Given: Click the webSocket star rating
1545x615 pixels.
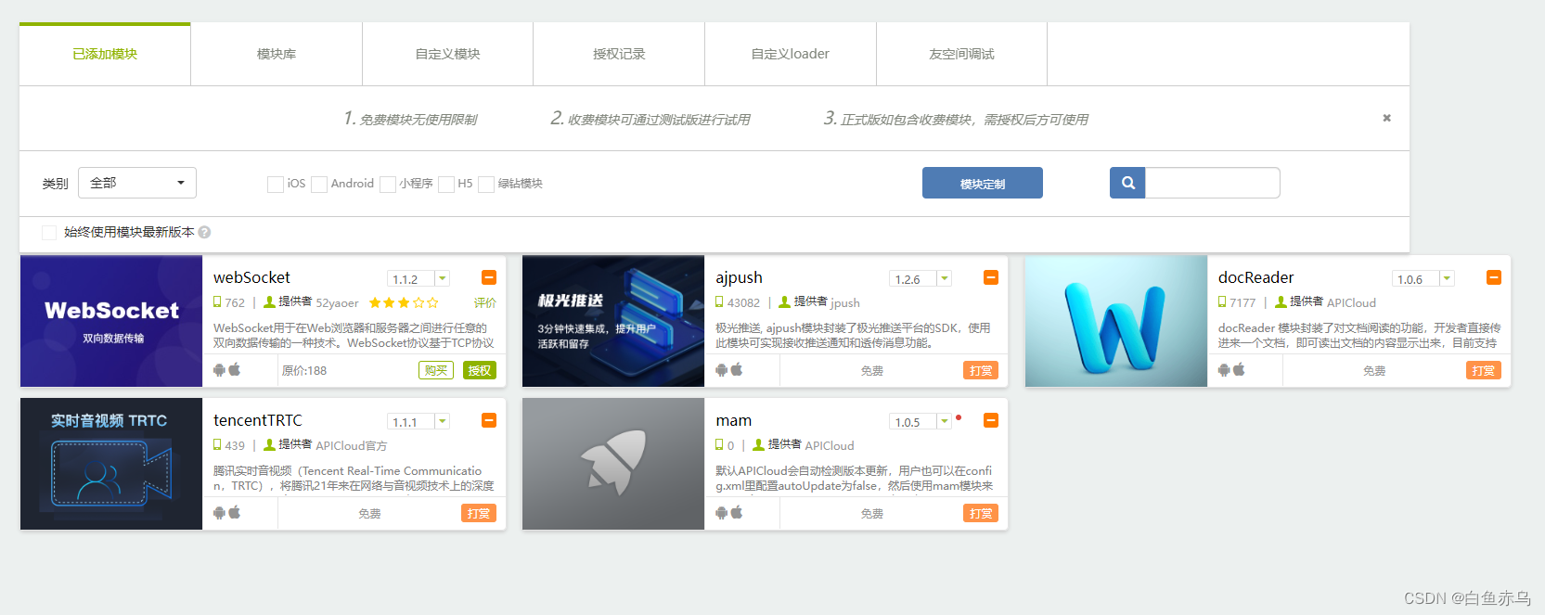Looking at the screenshot, I should pyautogui.click(x=404, y=302).
